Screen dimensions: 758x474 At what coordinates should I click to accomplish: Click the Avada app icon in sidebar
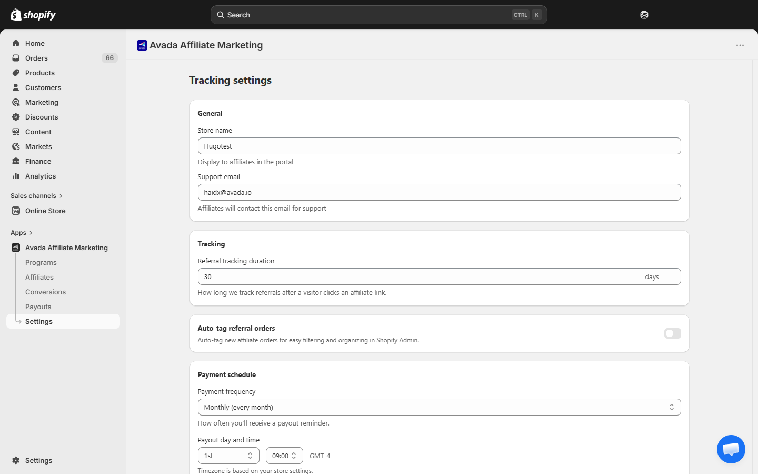[x=16, y=248]
